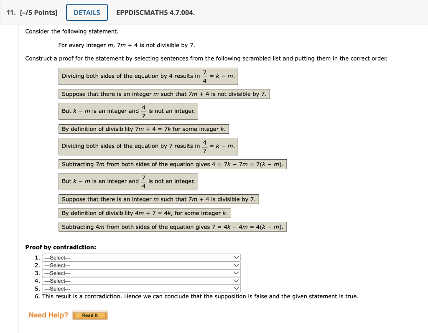Image resolution: width=428 pixels, height=333 pixels.
Task: Select the subtracting 4m sentence
Action: click(x=172, y=226)
